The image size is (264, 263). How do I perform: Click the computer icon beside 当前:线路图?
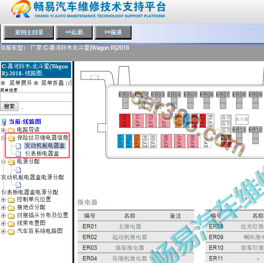[4, 122]
